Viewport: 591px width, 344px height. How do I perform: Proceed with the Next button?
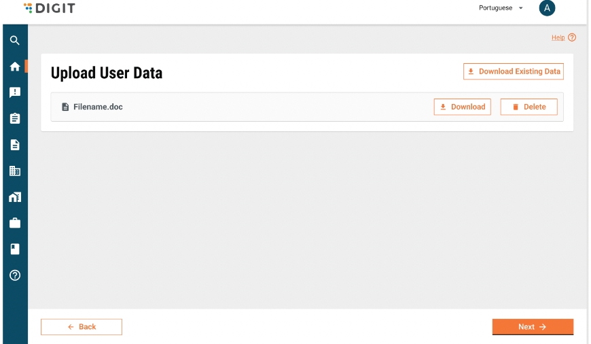pyautogui.click(x=533, y=327)
